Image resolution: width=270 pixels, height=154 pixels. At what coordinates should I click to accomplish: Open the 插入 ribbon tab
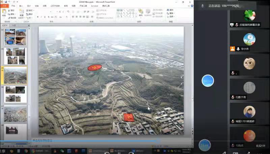pos(21,6)
